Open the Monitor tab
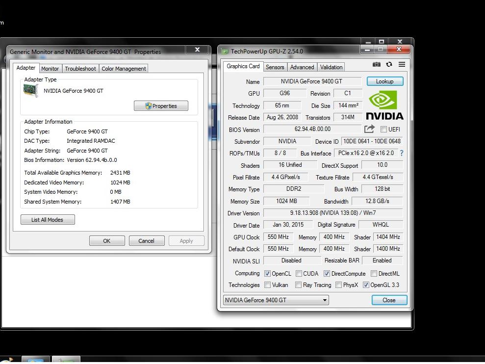Image resolution: width=485 pixels, height=364 pixels. tap(50, 69)
